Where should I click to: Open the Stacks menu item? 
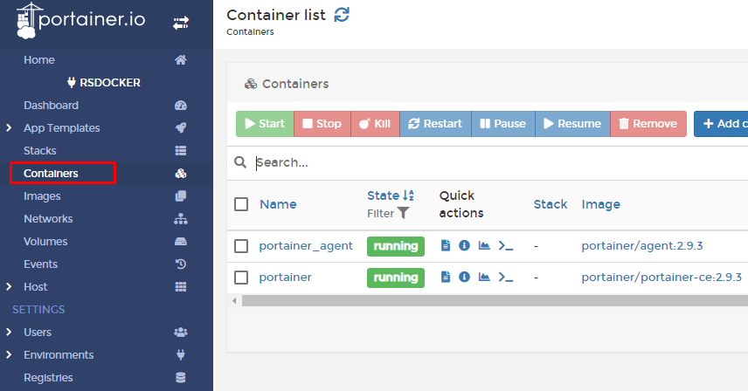coord(40,151)
